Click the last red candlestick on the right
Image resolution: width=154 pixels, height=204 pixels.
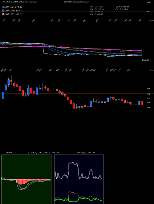click(x=142, y=103)
